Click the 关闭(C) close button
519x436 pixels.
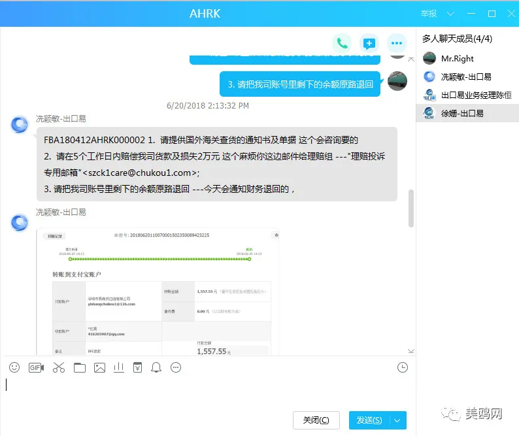(316, 420)
